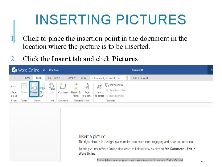Add a Comment from the ribbon
Image resolution: width=222 pixels, height=167 pixels.
(63, 89)
